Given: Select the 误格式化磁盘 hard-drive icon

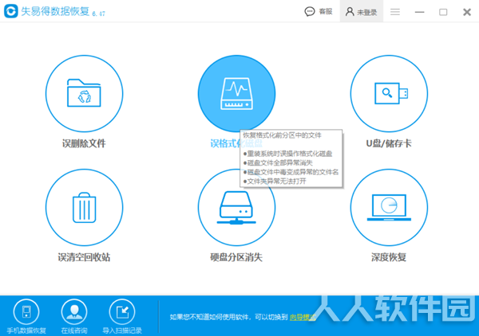Looking at the screenshot, I should click(236, 93).
